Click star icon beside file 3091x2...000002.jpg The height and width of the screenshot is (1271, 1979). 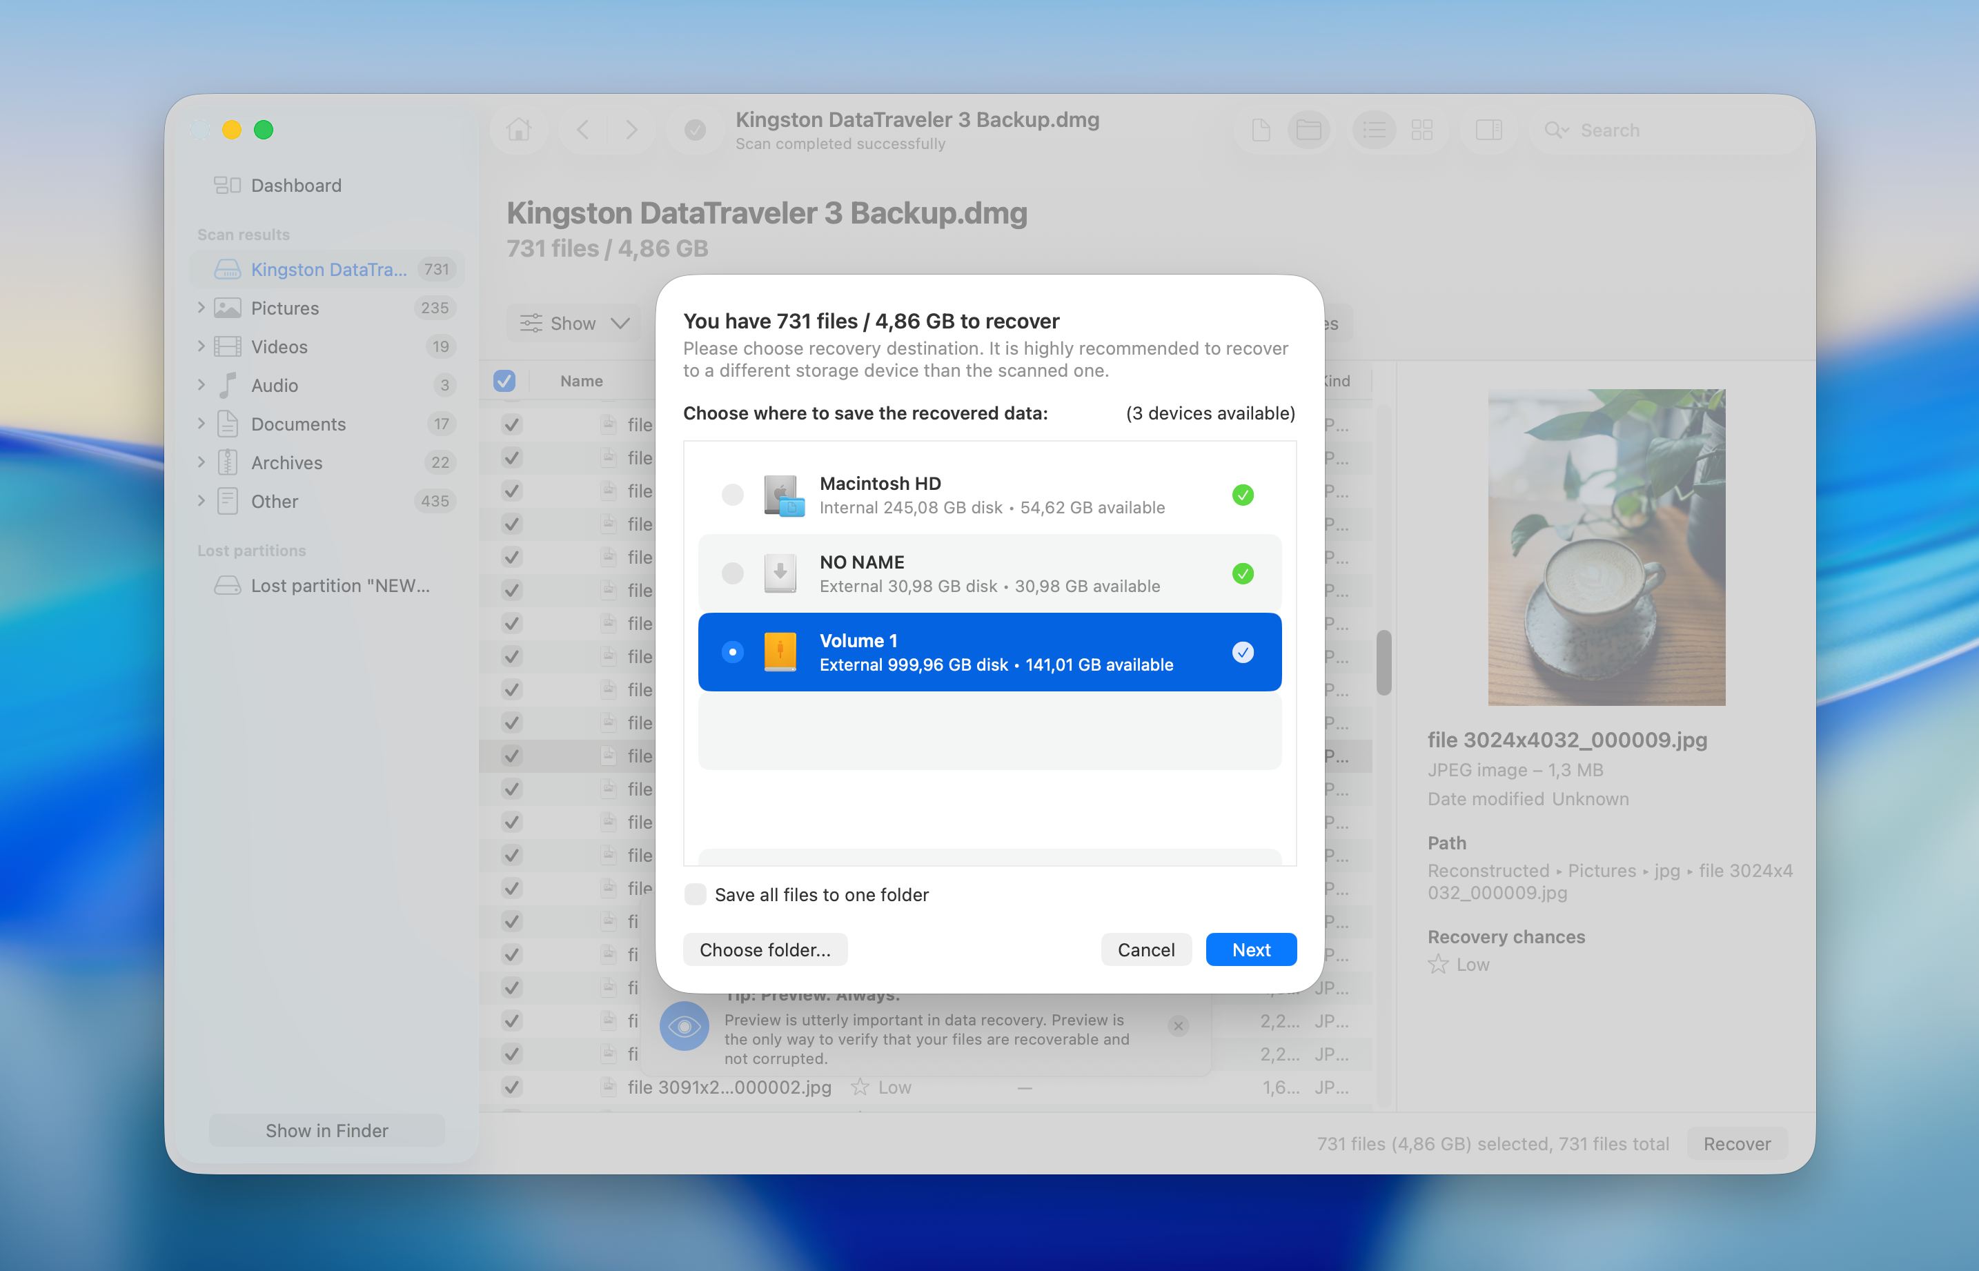(860, 1087)
